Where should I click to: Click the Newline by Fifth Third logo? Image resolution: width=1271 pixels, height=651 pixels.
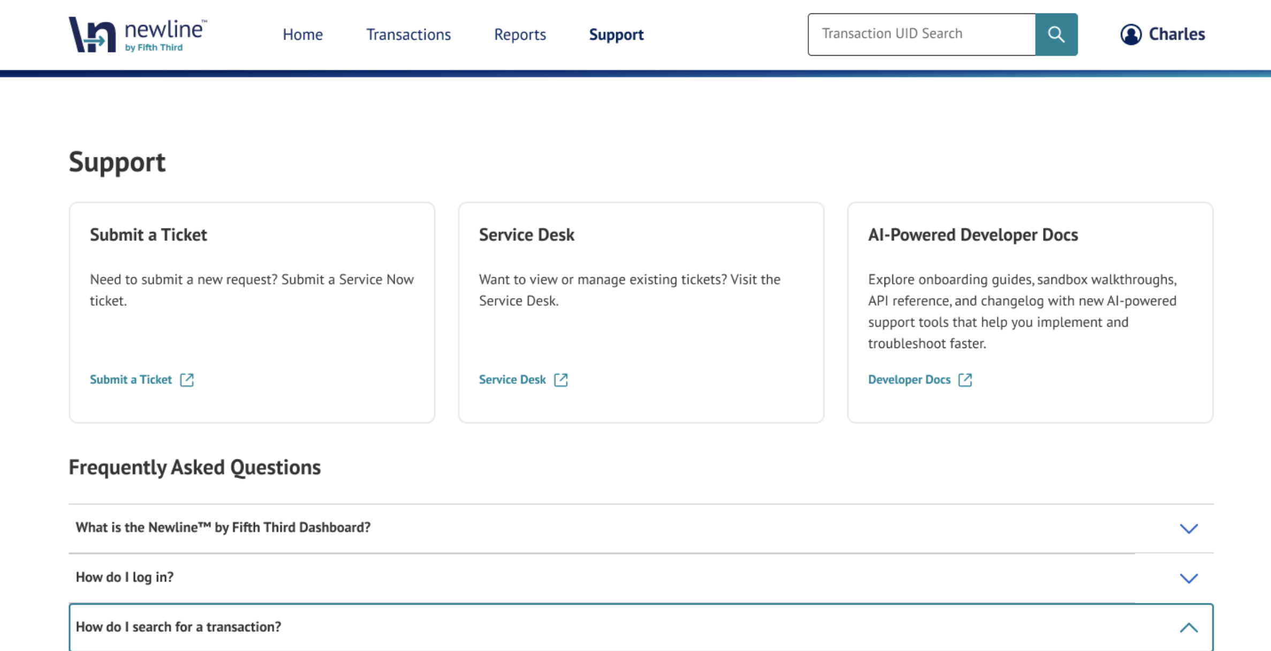pos(138,35)
